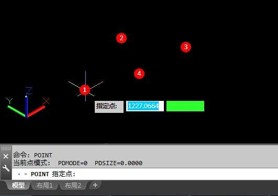Click the green coordinate box
This screenshot has height=196, width=278.
click(x=185, y=106)
